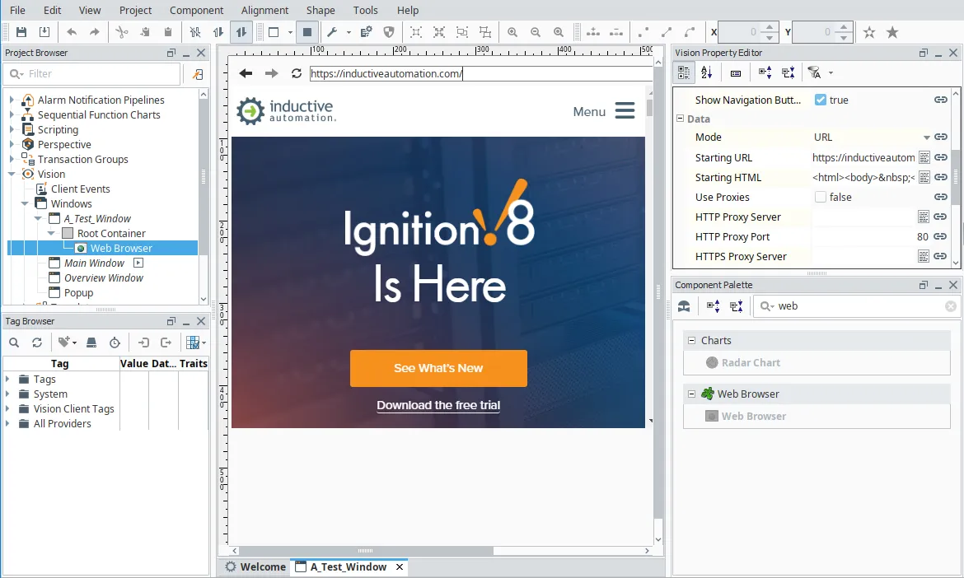This screenshot has width=964, height=578.
Task: Open the File menu
Action: [18, 10]
